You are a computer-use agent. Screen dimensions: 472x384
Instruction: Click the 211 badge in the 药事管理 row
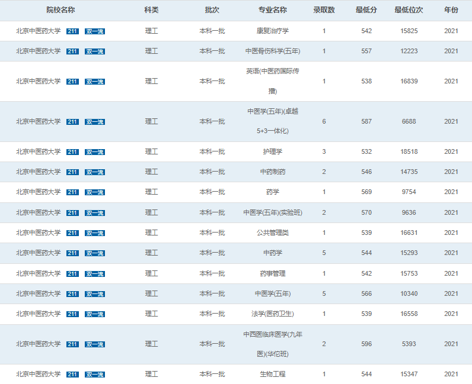coord(72,274)
